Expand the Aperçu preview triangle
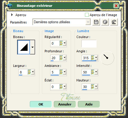 (12, 15)
